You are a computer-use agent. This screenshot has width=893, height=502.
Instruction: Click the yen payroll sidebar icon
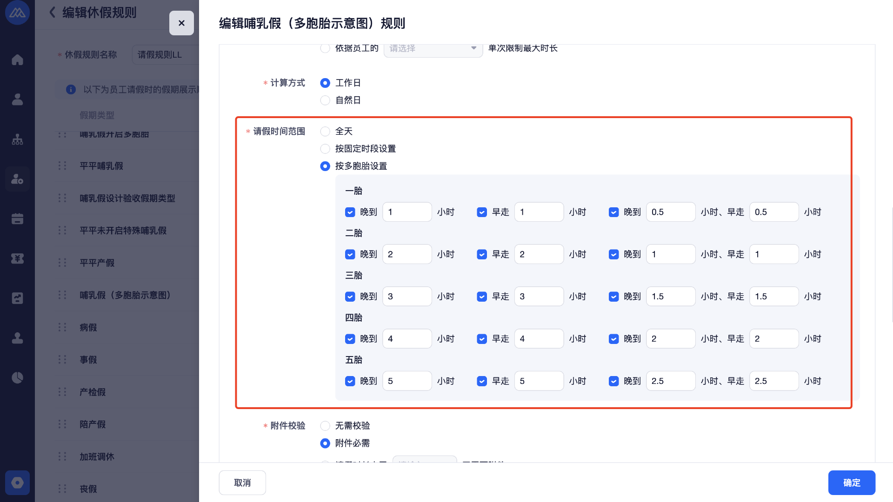(x=17, y=258)
